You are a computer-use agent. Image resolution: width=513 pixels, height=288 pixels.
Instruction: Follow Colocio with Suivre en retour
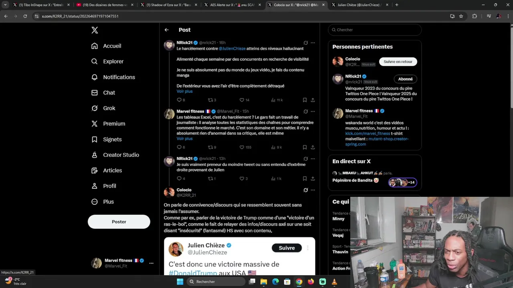pos(398,62)
